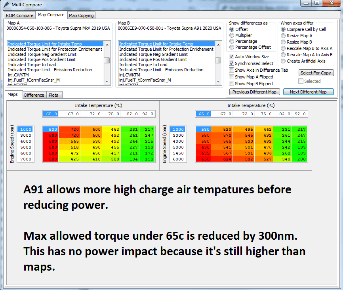This screenshot has height=290, width=343.
Task: Select 'inj.FuelT_tCorrnFacSnsr_M' in Map B list
Action: [x=167, y=80]
